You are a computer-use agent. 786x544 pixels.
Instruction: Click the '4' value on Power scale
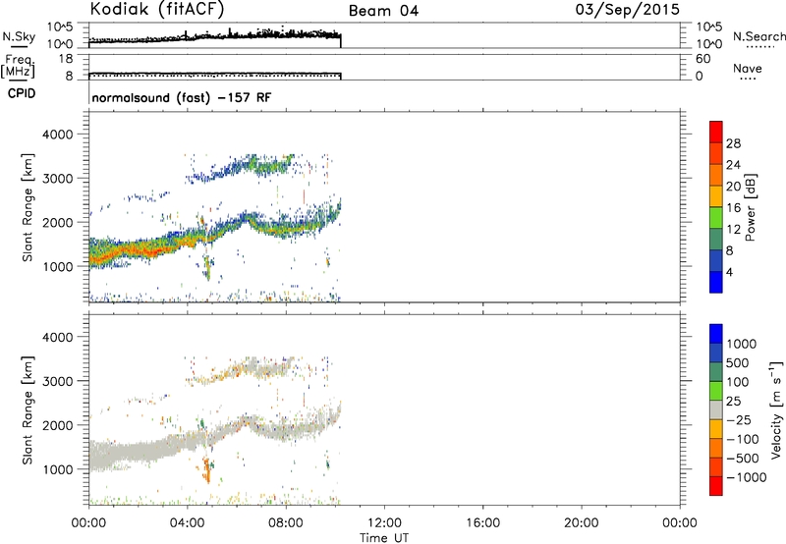click(x=729, y=272)
